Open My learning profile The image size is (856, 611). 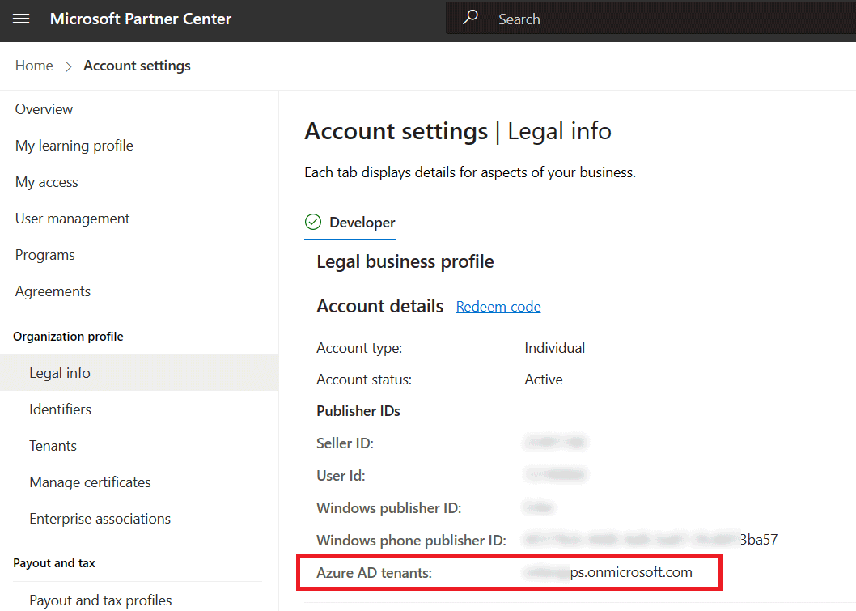coord(74,146)
